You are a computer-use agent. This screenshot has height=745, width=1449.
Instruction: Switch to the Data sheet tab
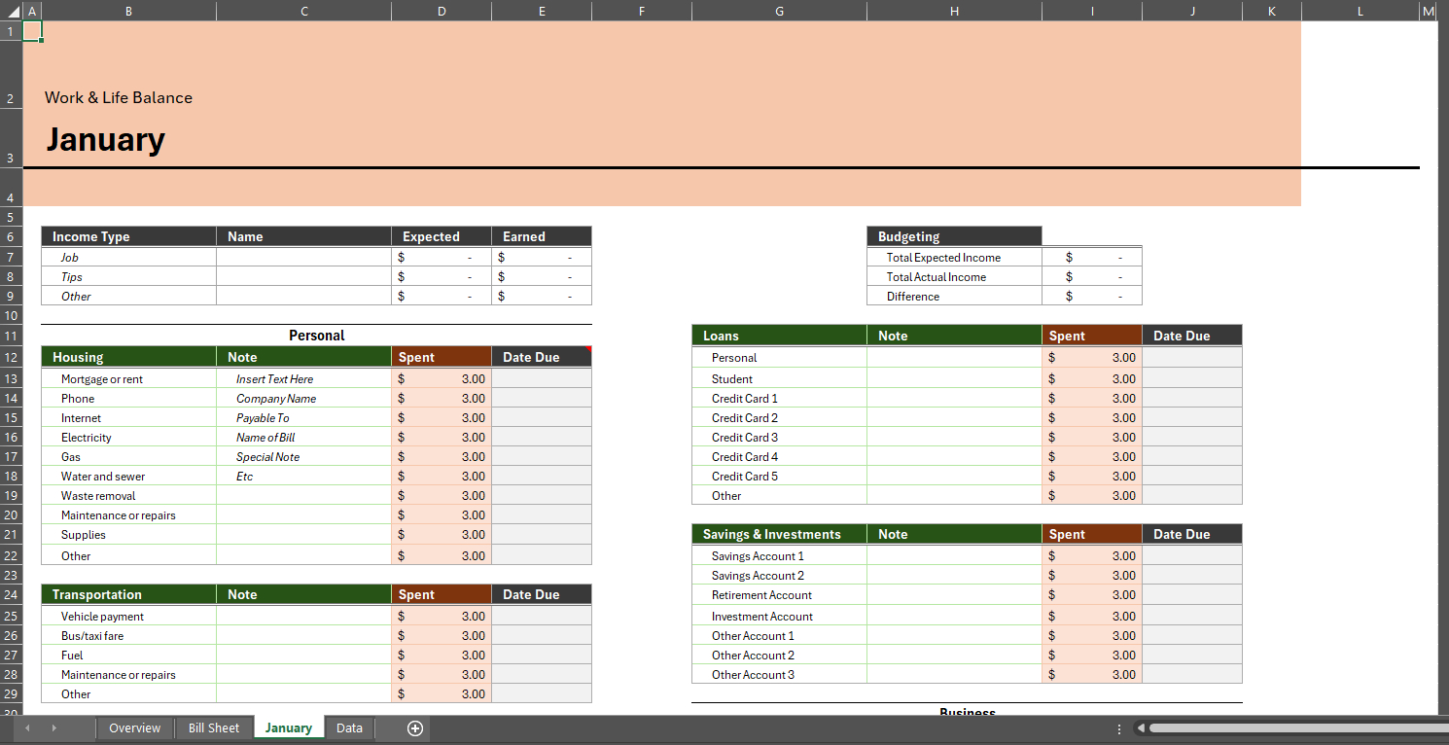[x=349, y=728]
